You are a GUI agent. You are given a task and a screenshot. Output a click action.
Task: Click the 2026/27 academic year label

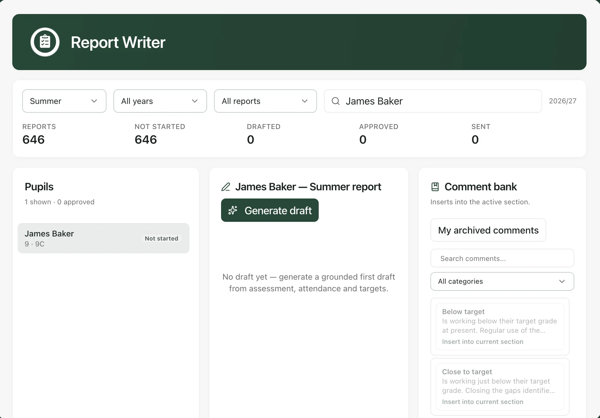(x=563, y=101)
